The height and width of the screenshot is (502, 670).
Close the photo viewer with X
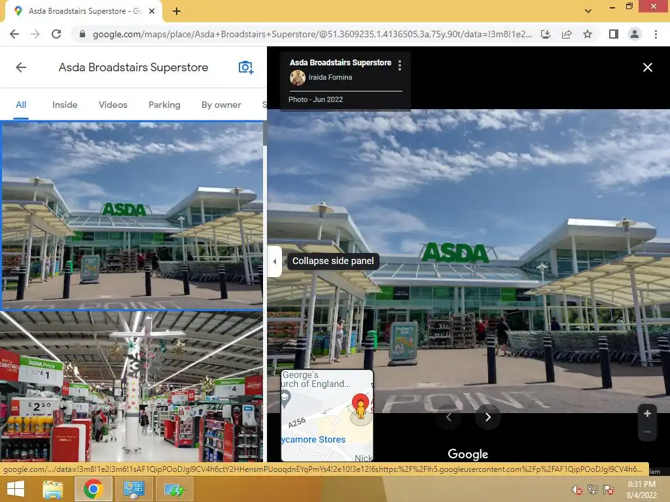647,67
